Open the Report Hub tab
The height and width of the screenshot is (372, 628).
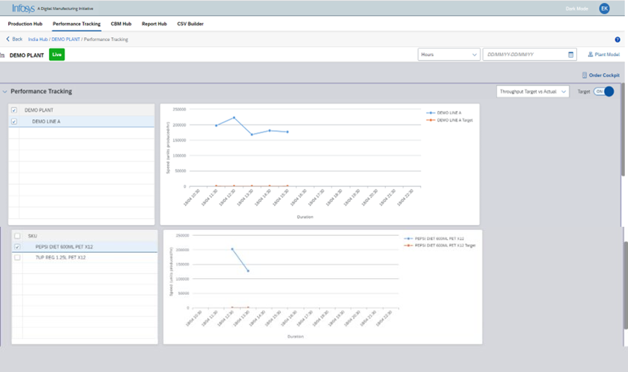(x=154, y=24)
